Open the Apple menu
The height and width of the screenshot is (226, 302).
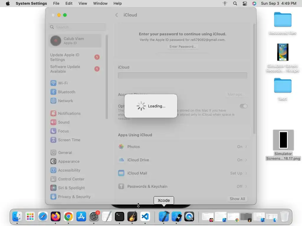8,4
